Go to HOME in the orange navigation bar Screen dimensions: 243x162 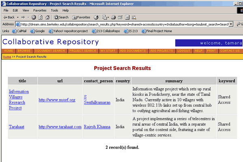pyautogui.click(x=9, y=51)
